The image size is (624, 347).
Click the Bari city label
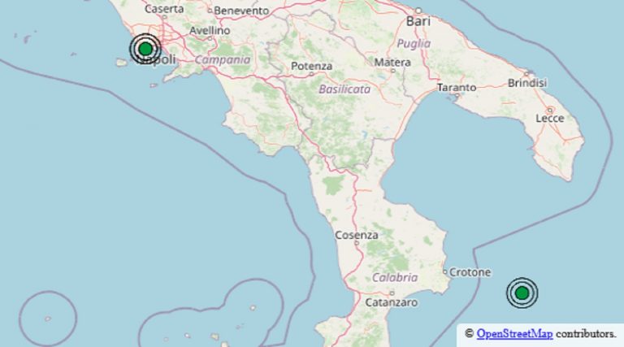[x=418, y=21]
